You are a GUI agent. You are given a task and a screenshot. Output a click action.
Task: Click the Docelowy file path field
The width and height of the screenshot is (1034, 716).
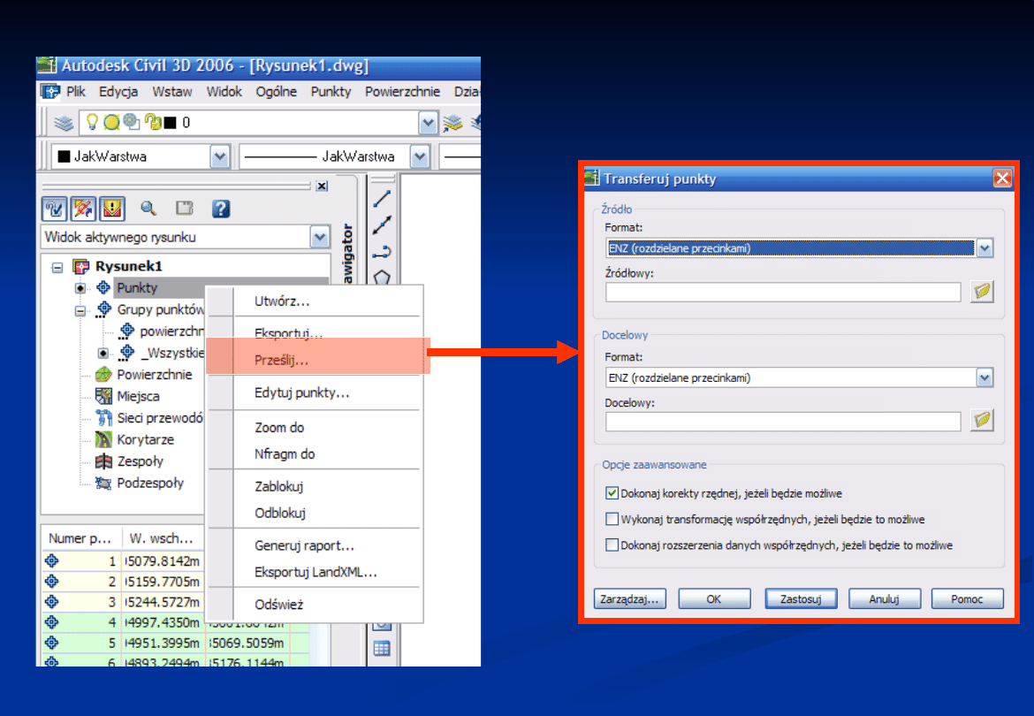coord(783,422)
